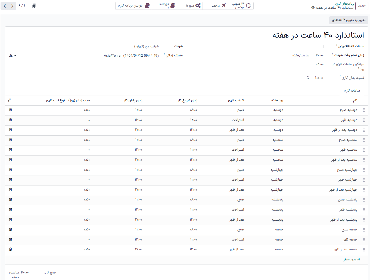Open the optional columns icon in table header
This screenshot has width=370, height=280.
coord(9,100)
